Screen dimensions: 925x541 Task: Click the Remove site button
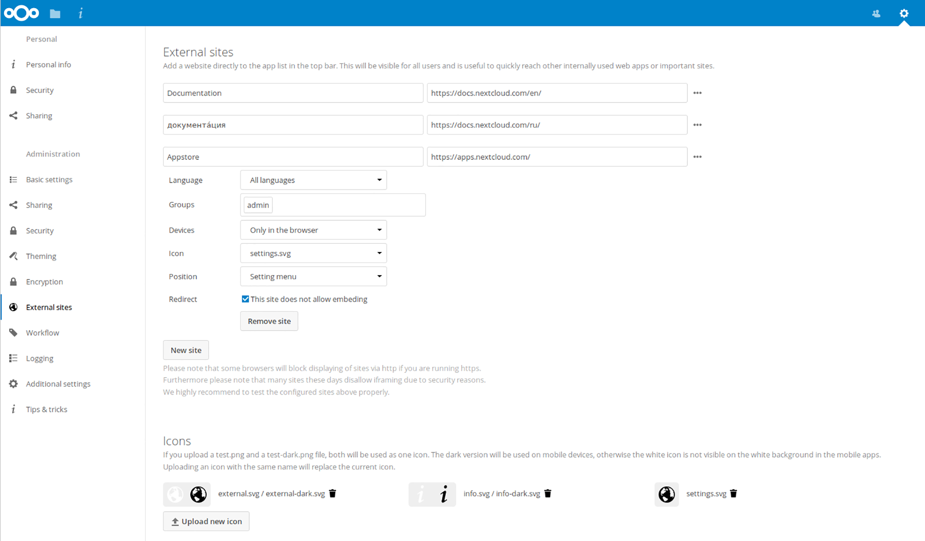pyautogui.click(x=269, y=321)
